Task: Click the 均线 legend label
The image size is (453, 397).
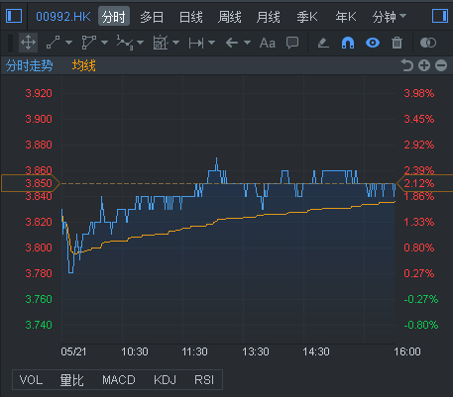Action: coord(84,65)
